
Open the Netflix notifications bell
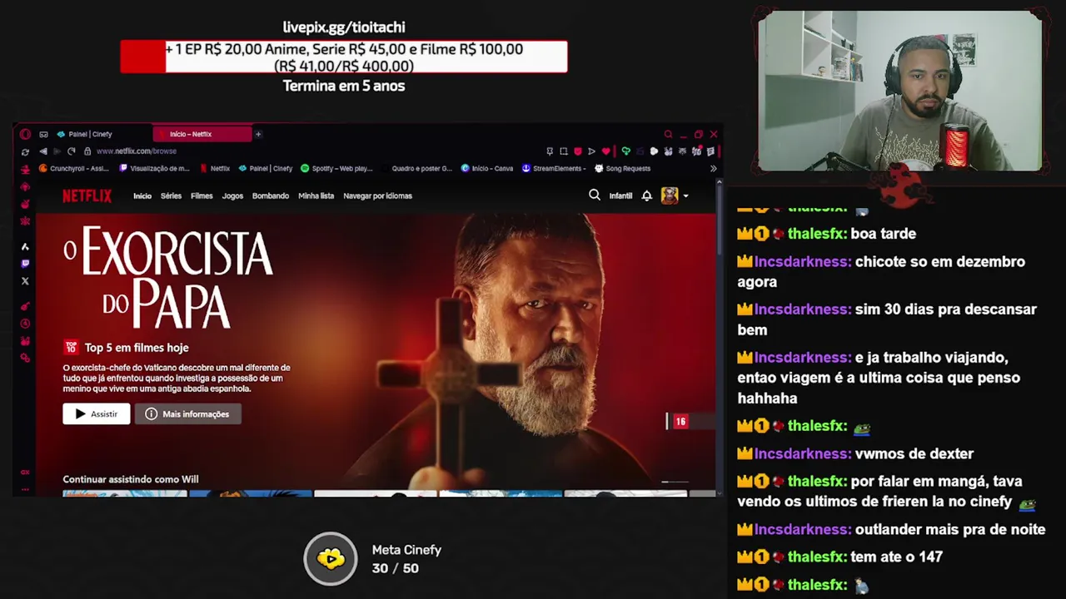tap(646, 196)
